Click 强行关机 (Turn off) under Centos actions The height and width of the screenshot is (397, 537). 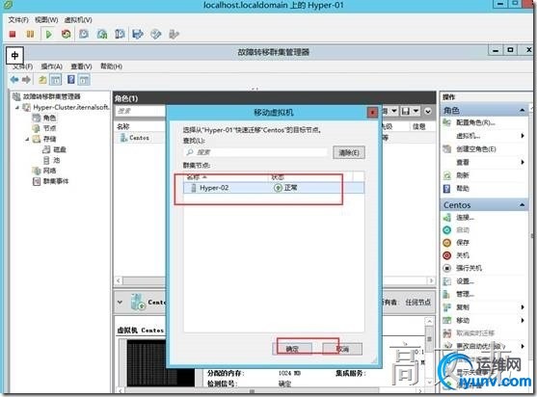[x=469, y=268]
